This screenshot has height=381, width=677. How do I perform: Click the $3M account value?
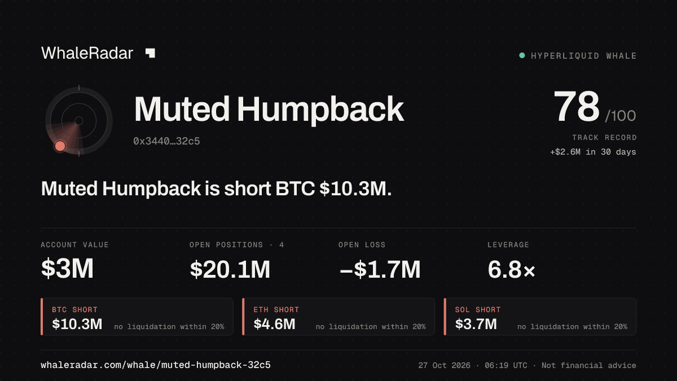pyautogui.click(x=67, y=270)
